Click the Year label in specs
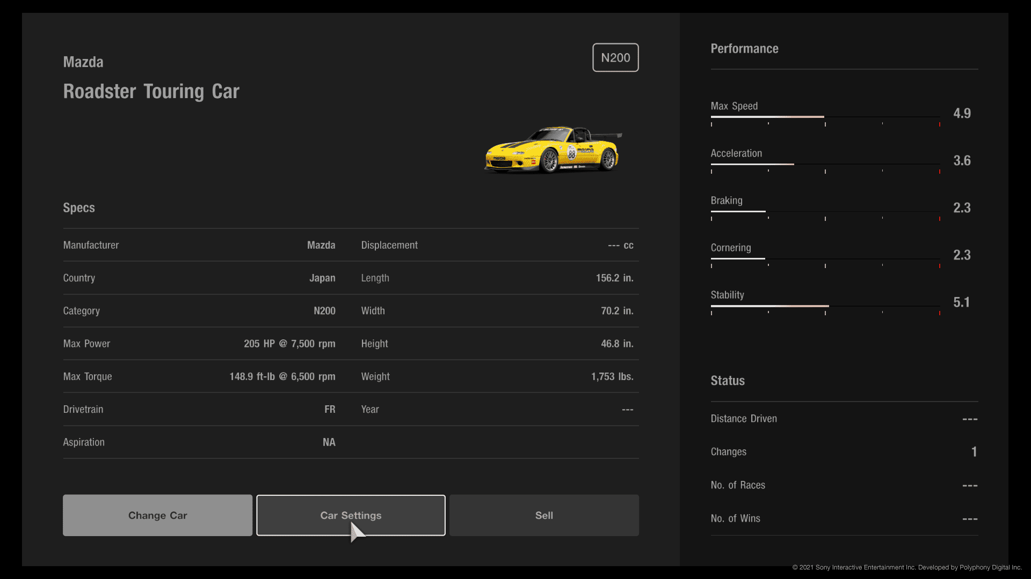Viewport: 1031px width, 579px height. 370,410
